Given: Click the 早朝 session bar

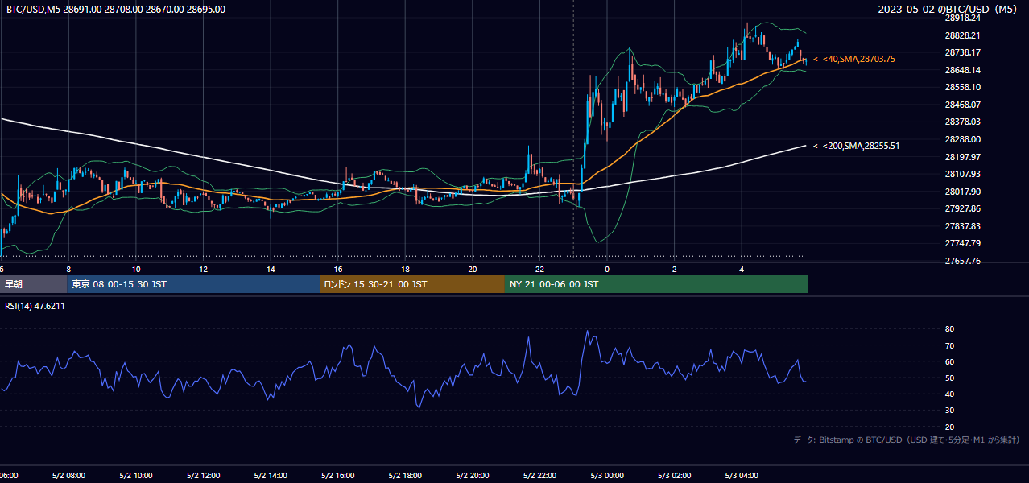Looking at the screenshot, I should [x=33, y=284].
